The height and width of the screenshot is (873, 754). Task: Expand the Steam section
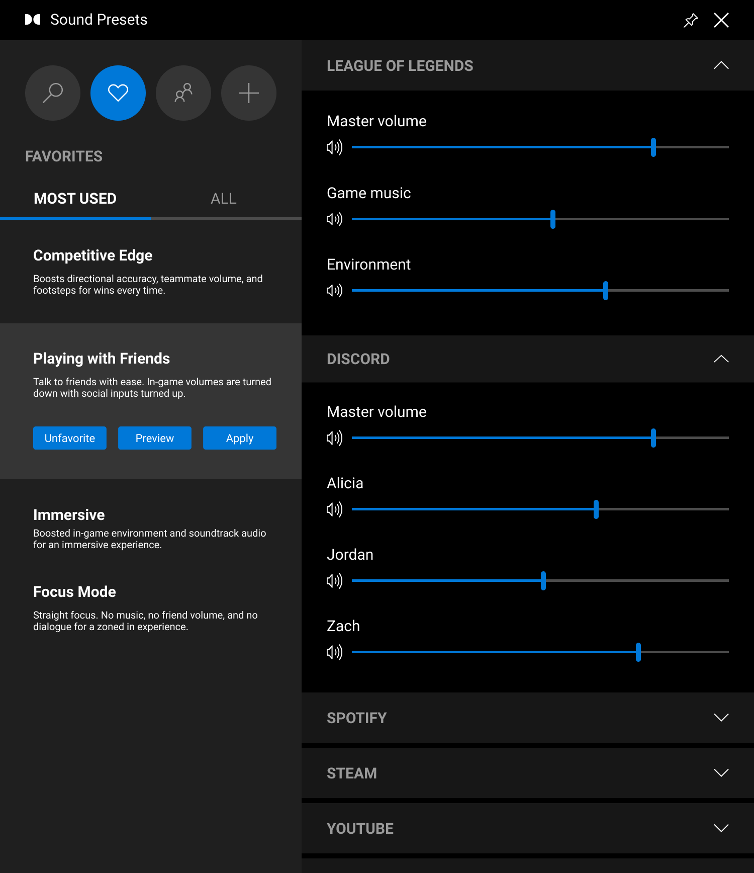click(721, 773)
